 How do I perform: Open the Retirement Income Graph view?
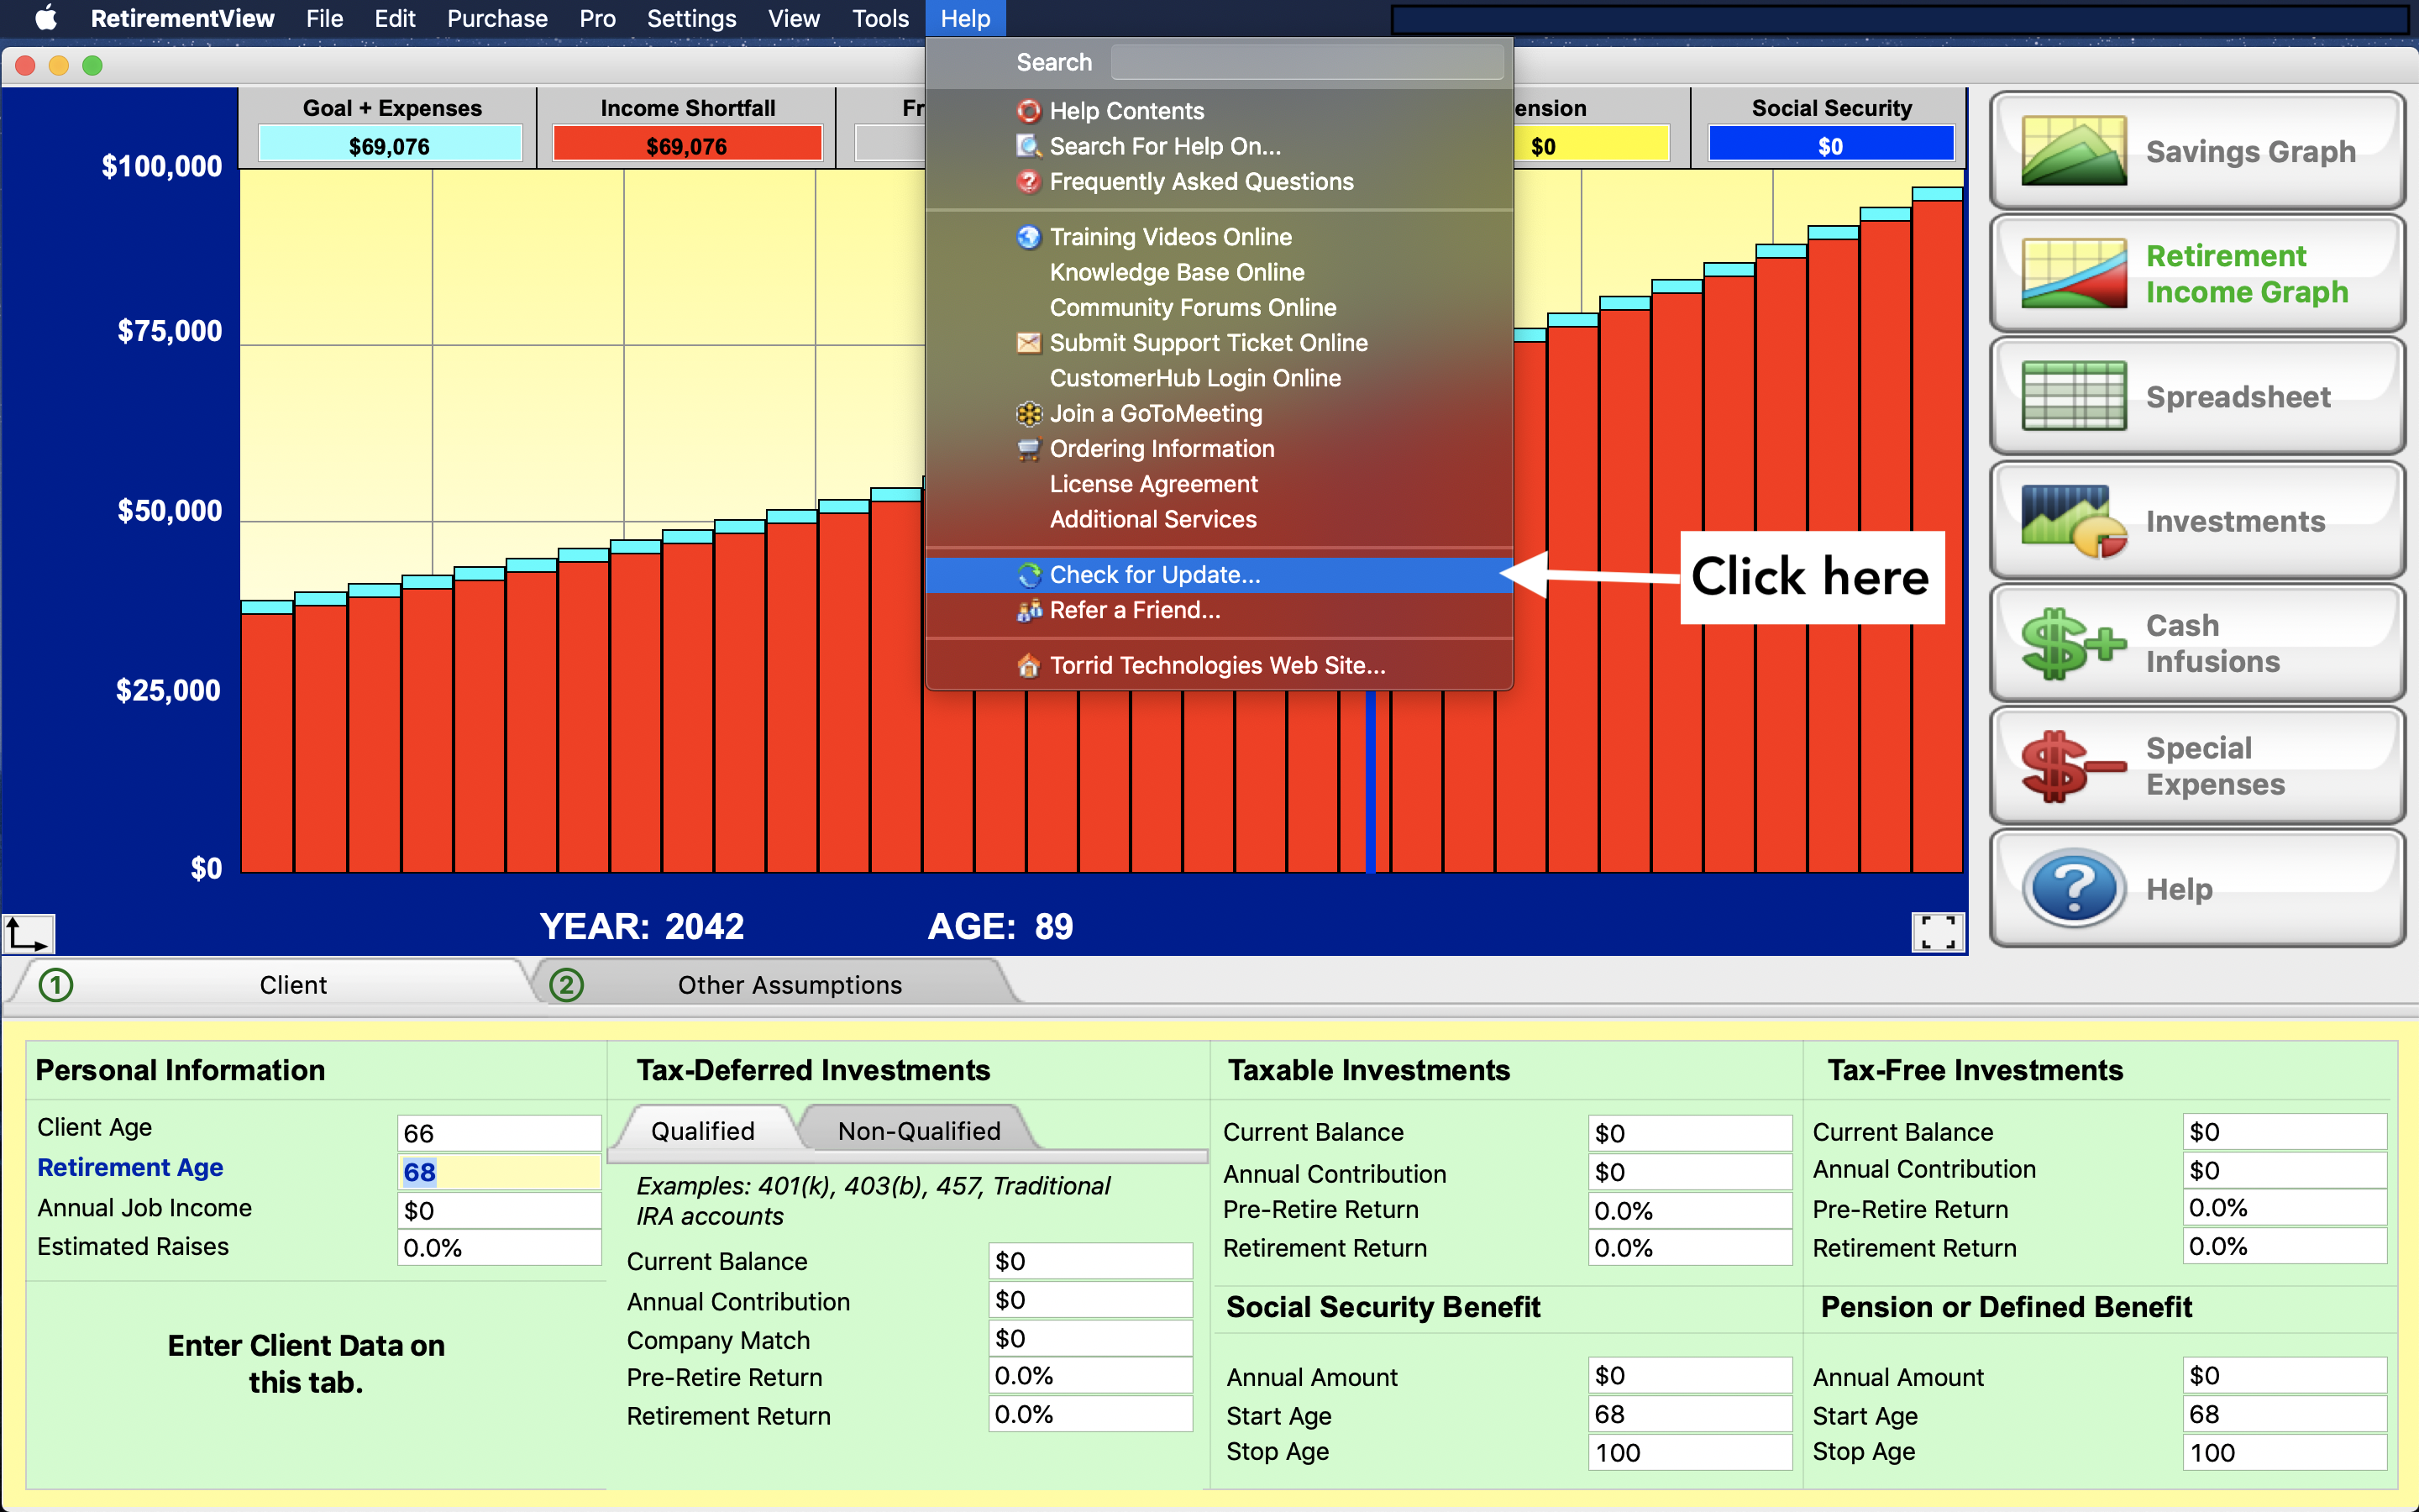2196,274
